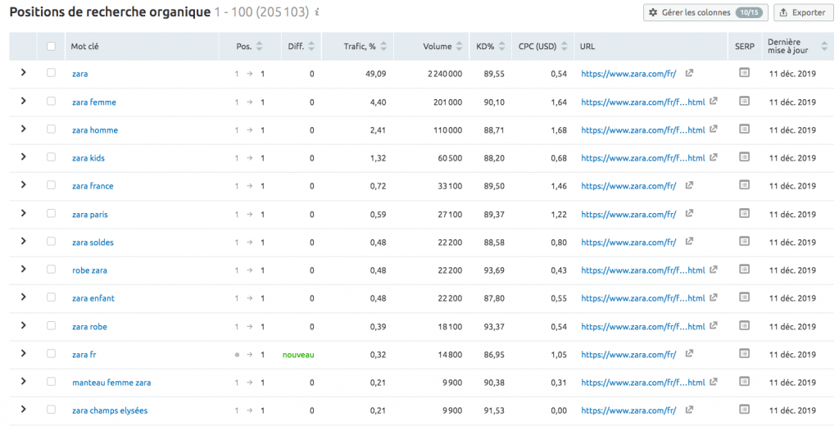
Task: Open SERP snapshot for zara enfant row
Action: tap(744, 297)
